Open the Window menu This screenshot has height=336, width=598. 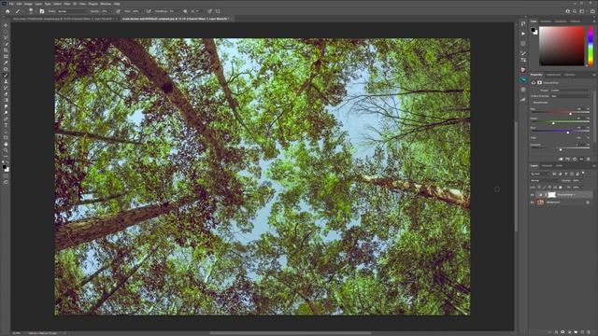point(106,4)
